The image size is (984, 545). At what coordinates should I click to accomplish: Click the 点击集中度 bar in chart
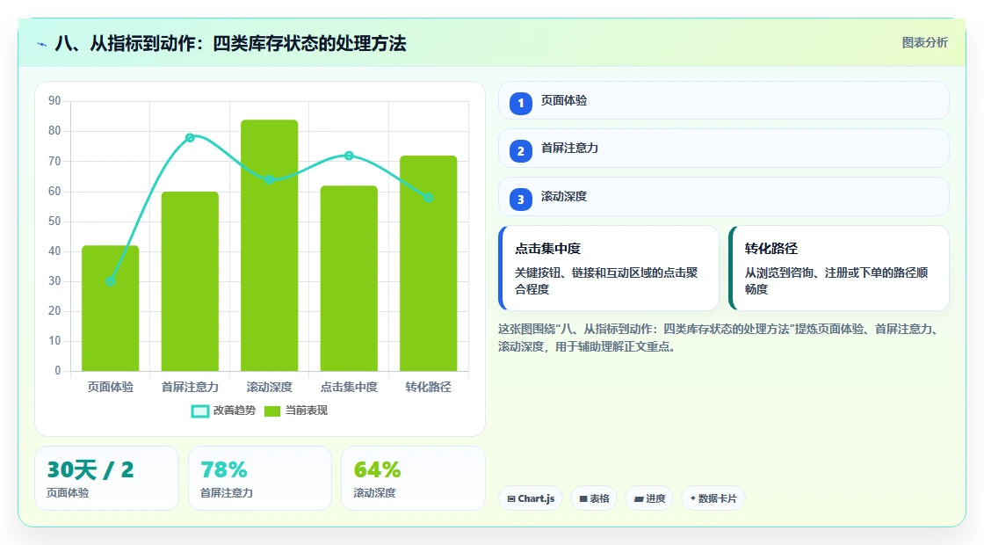(349, 278)
